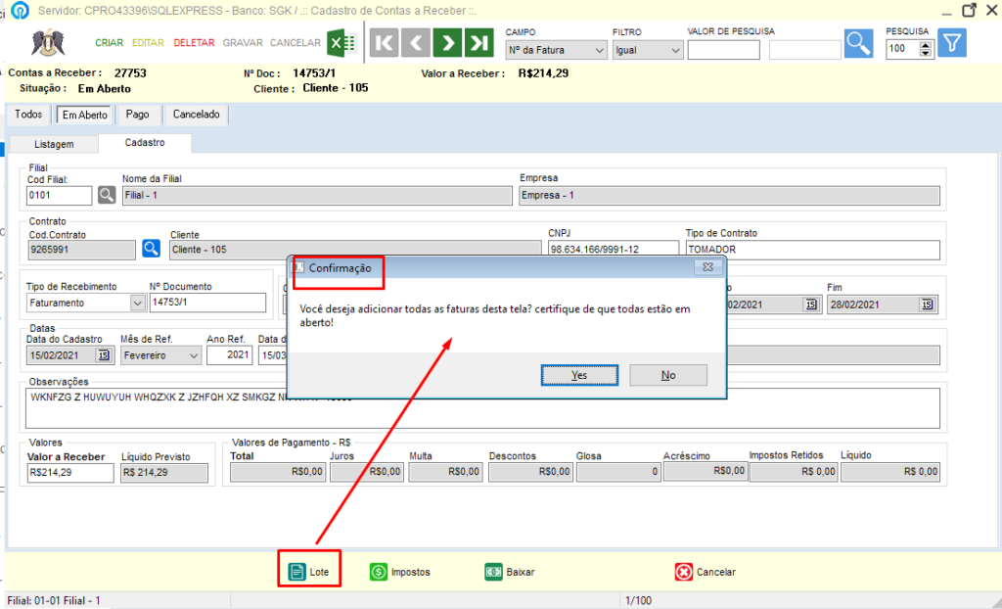Click the Líquido Previsto field
The image size is (1002, 609).
164,473
